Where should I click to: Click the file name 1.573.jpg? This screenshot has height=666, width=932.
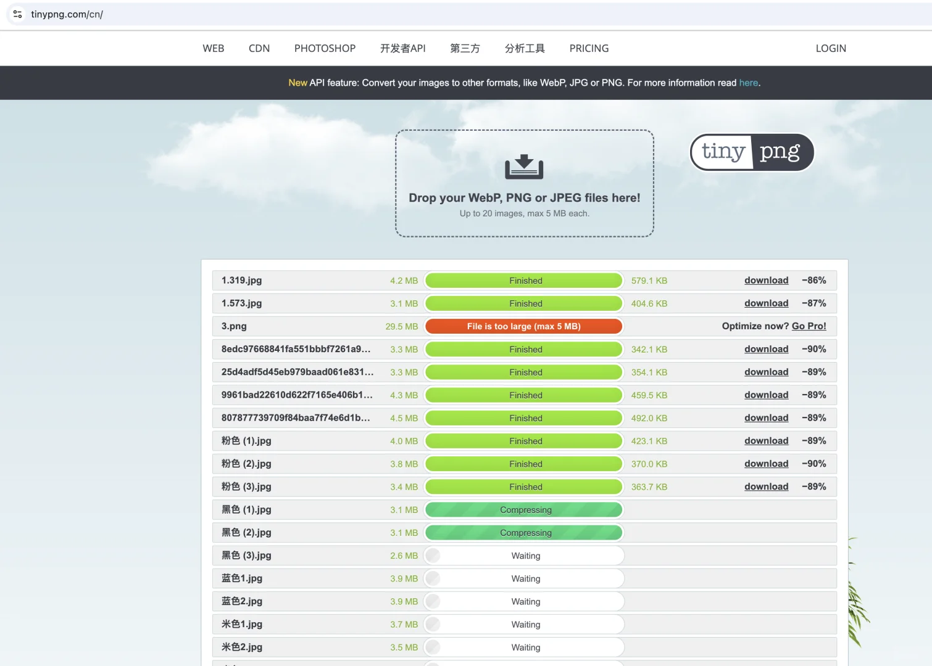click(242, 303)
